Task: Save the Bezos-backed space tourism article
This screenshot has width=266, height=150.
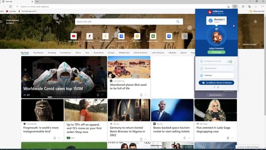Action: coord(185,138)
